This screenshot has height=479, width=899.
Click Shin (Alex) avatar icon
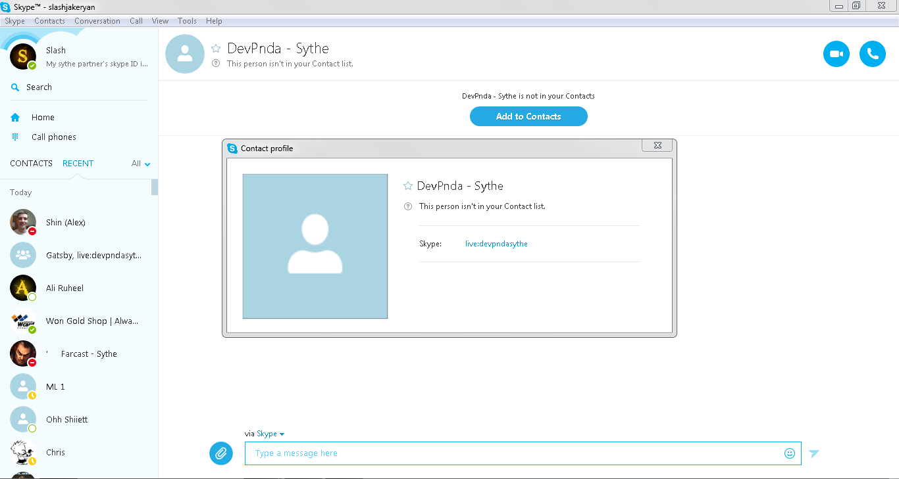[23, 222]
